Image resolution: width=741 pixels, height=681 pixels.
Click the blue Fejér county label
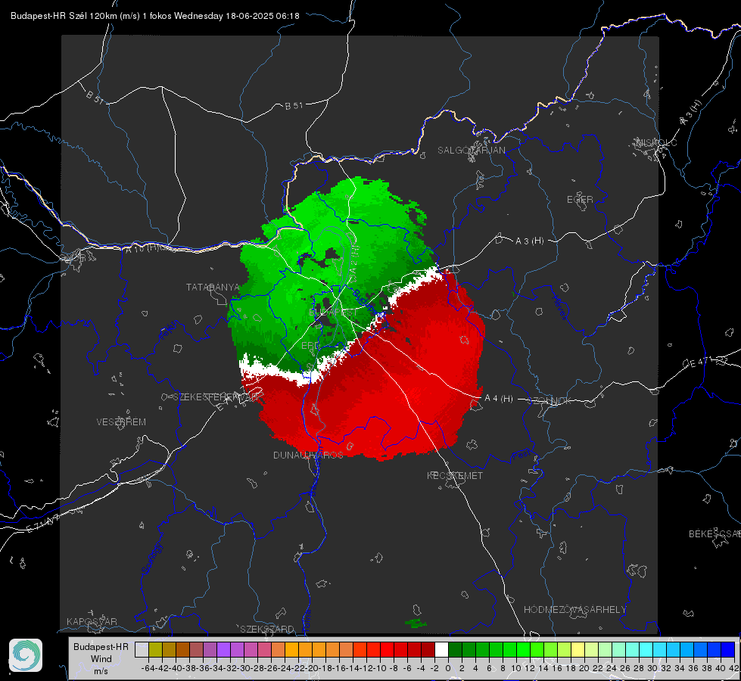coord(170,331)
